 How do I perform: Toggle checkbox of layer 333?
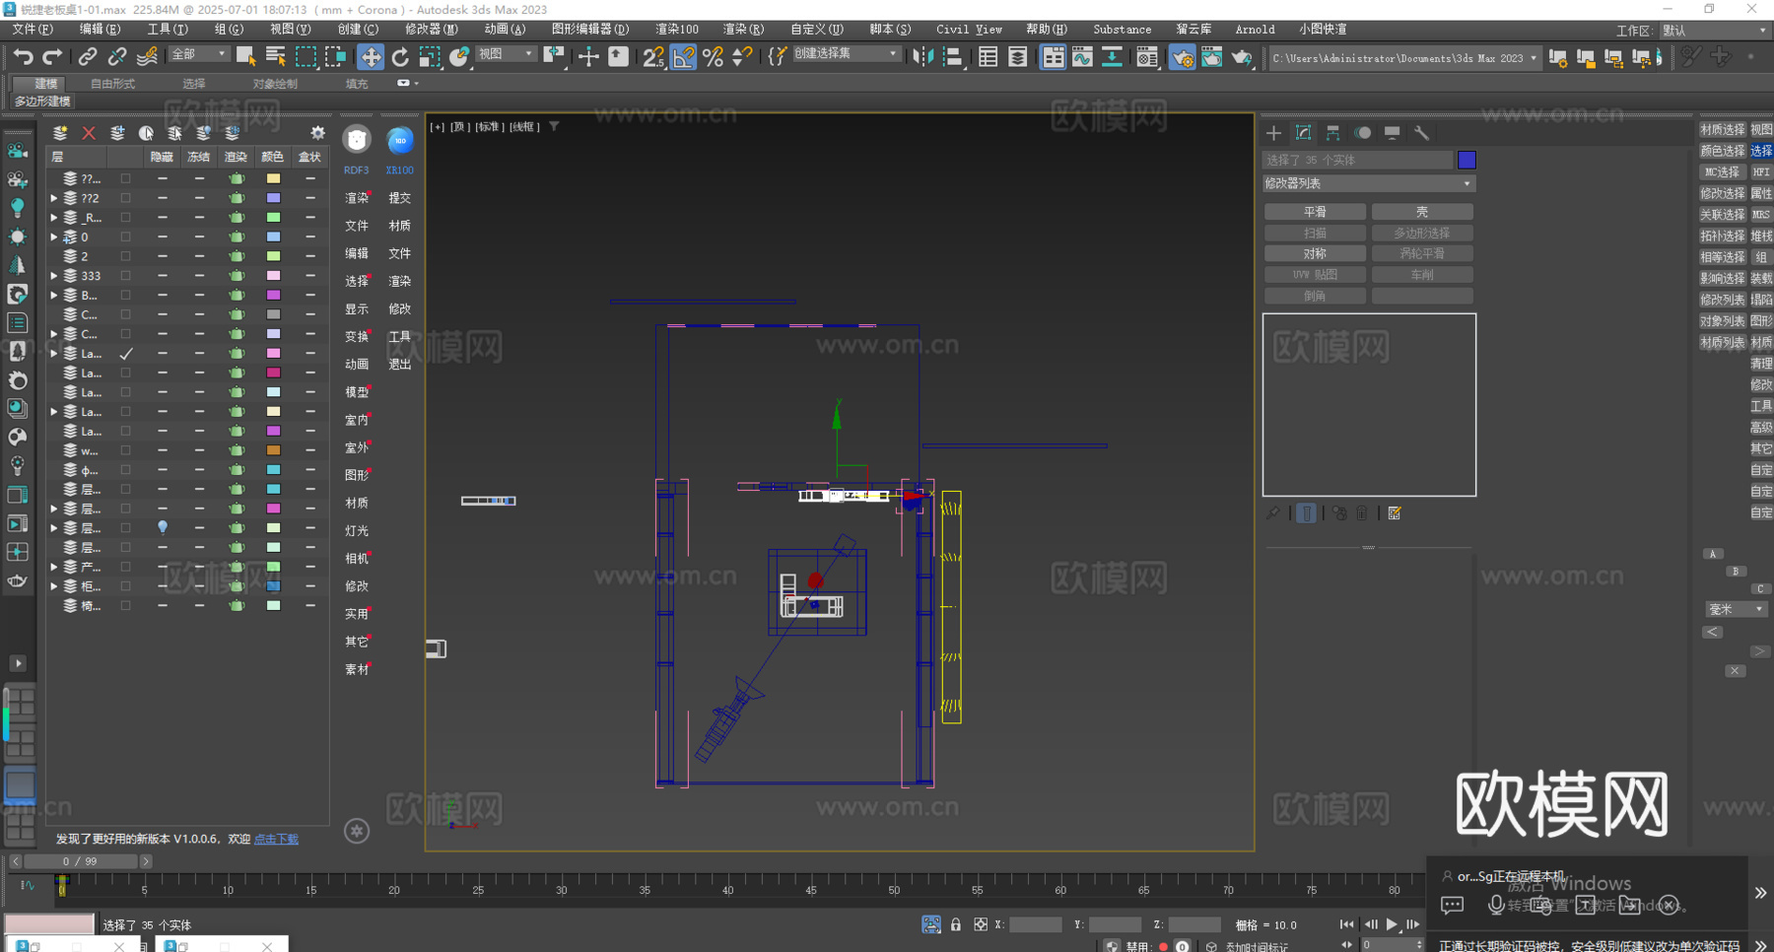point(125,276)
